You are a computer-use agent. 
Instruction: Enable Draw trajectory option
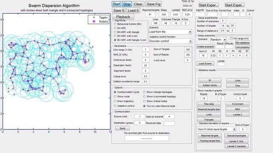pyautogui.click(x=115, y=101)
